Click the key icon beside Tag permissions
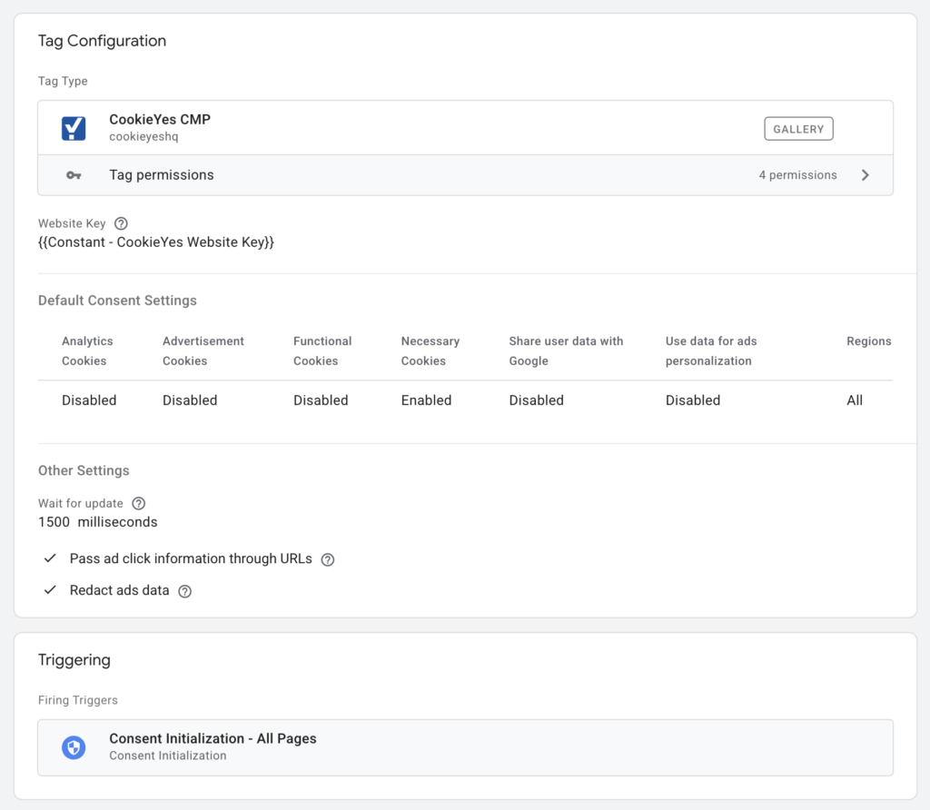This screenshot has width=930, height=810. (x=74, y=175)
